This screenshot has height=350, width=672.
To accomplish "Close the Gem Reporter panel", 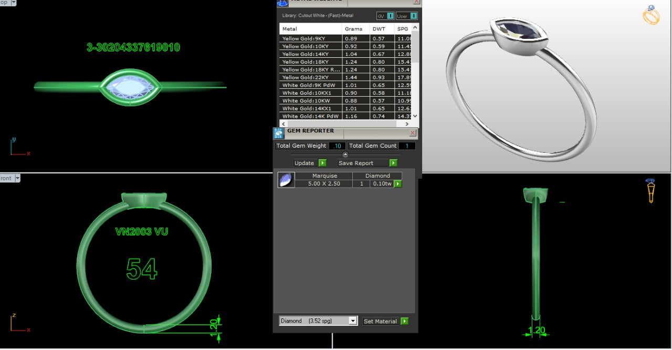I will pos(413,133).
